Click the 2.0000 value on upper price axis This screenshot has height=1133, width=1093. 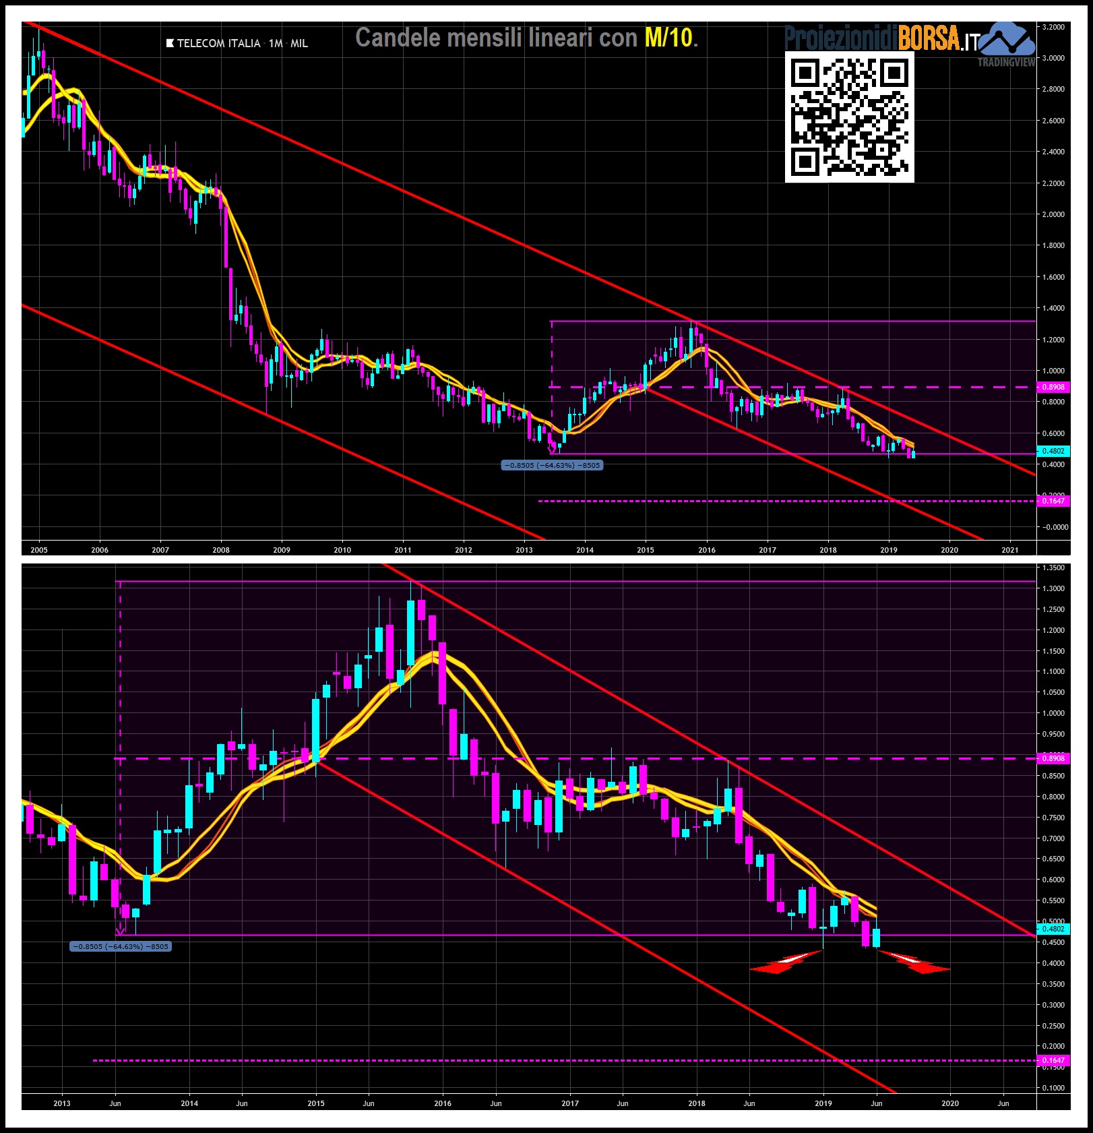[1053, 214]
